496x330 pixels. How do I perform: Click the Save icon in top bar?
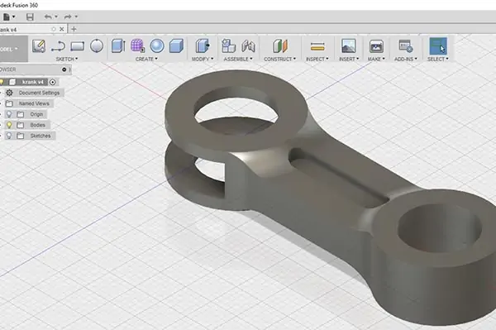pyautogui.click(x=30, y=17)
